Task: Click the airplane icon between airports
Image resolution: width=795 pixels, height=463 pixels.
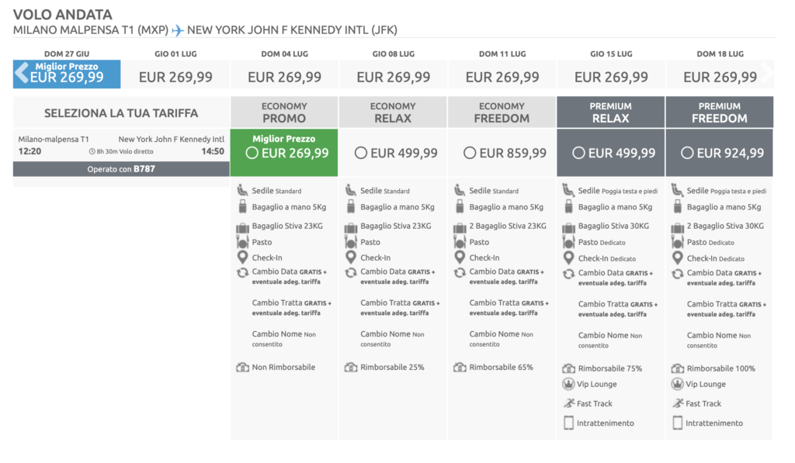Action: coord(178,30)
